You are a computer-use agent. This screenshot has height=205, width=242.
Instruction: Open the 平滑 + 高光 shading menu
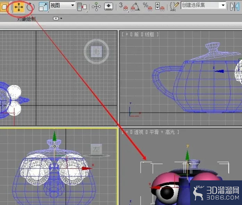tap(162, 132)
